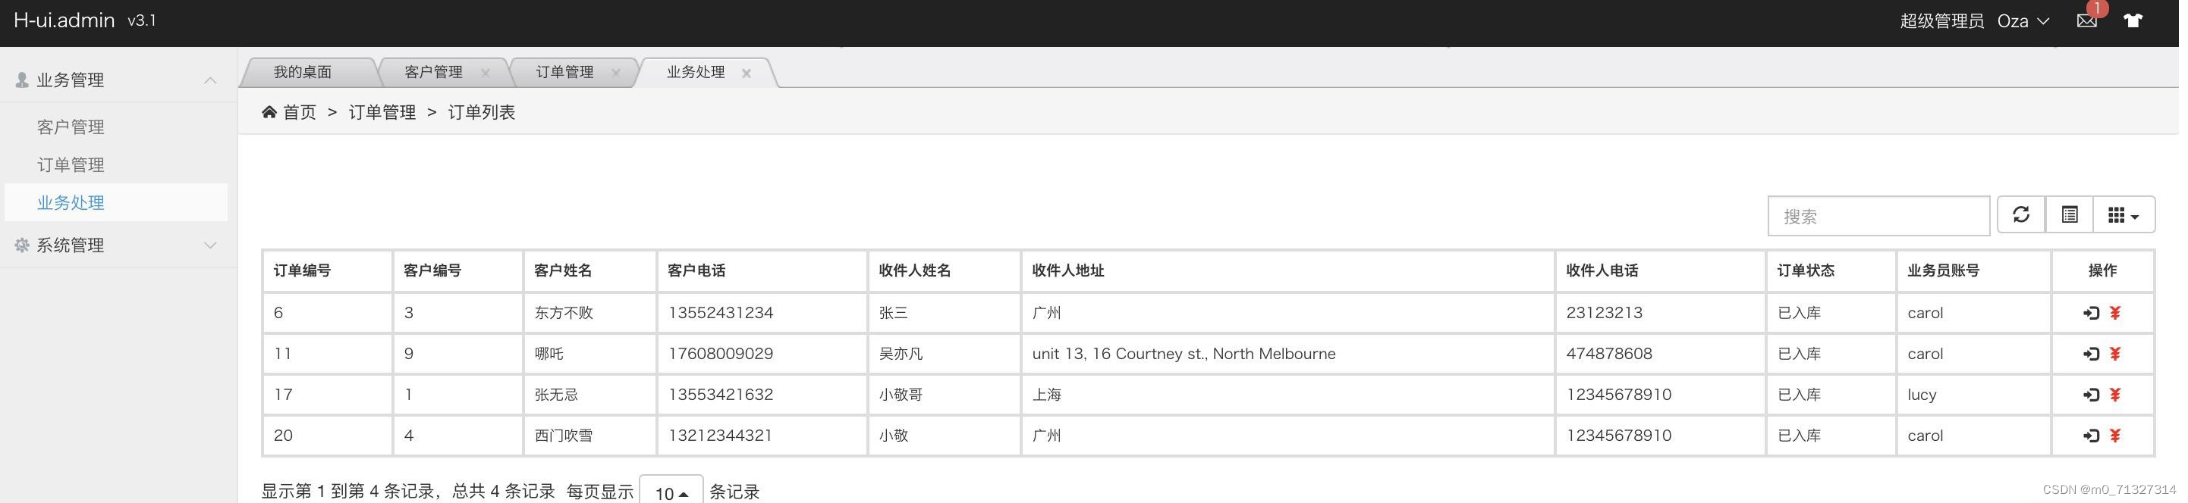2188x503 pixels.
Task: Click the 超级管理员 role label
Action: click(1941, 21)
